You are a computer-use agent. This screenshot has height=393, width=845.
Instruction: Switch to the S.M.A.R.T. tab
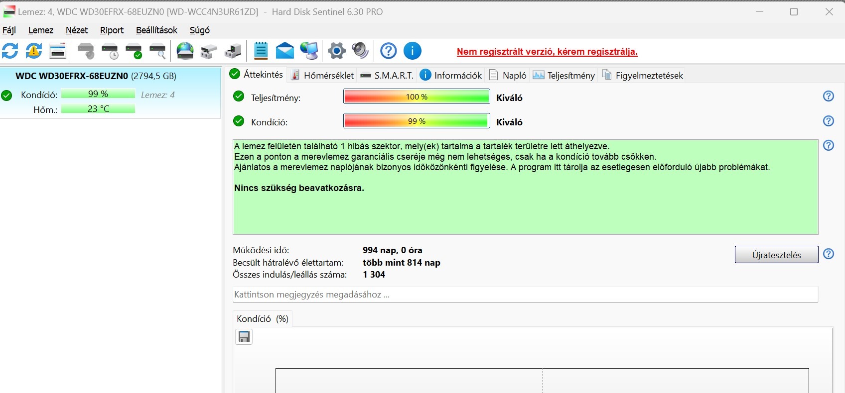click(x=387, y=75)
